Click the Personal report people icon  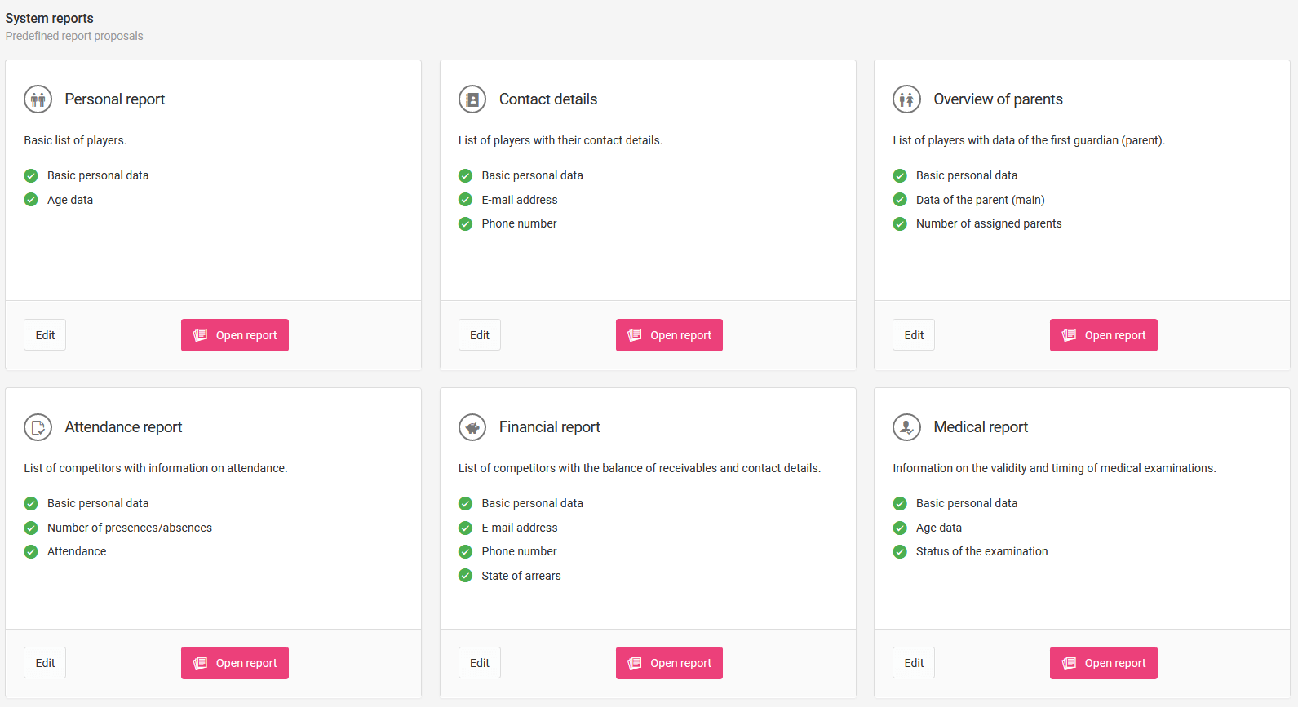pos(38,99)
